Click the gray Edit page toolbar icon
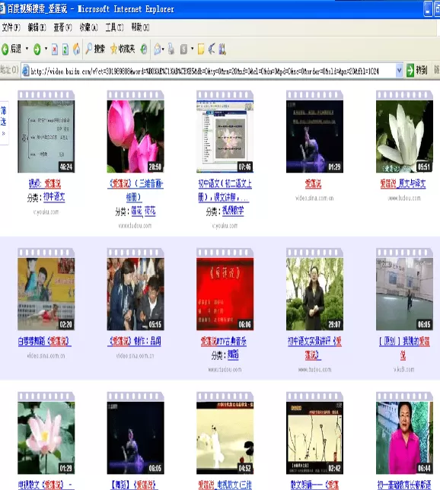Screen dimensions: 440x490 184,49
